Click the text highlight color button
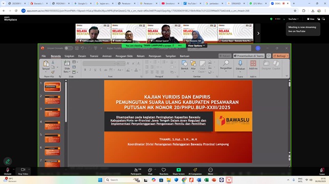329x184 pixels. click(x=128, y=70)
